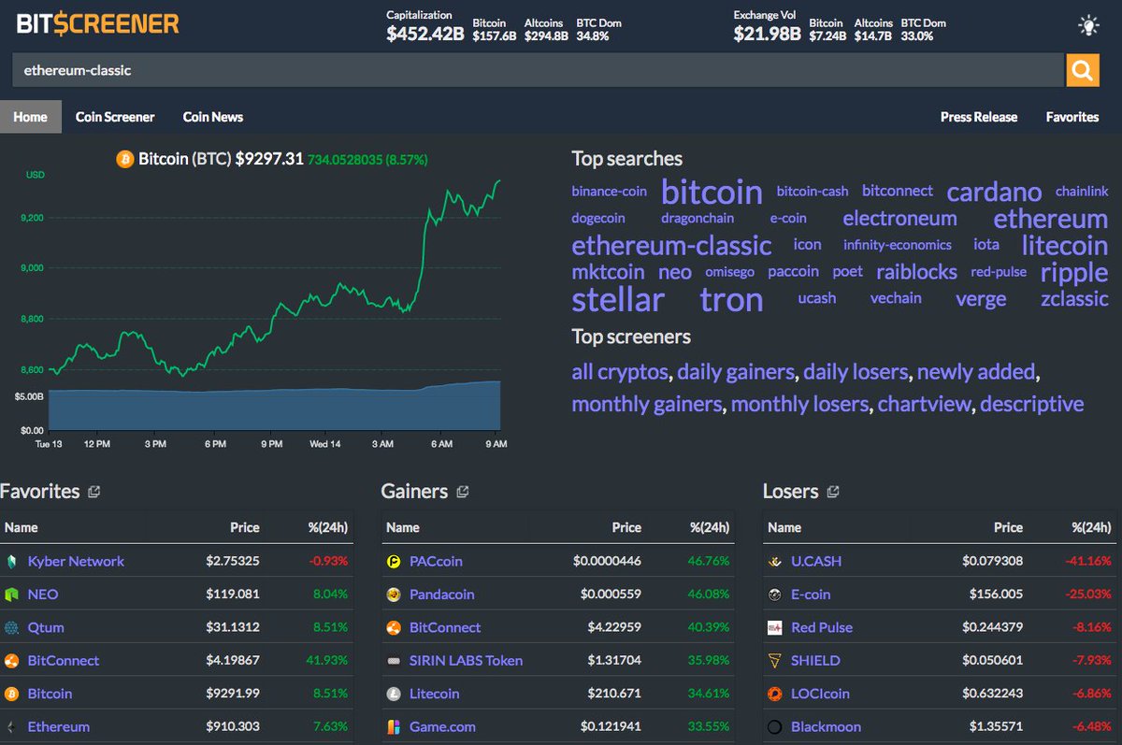
Task: Open the Favorites panel popout icon
Action: coord(93,490)
